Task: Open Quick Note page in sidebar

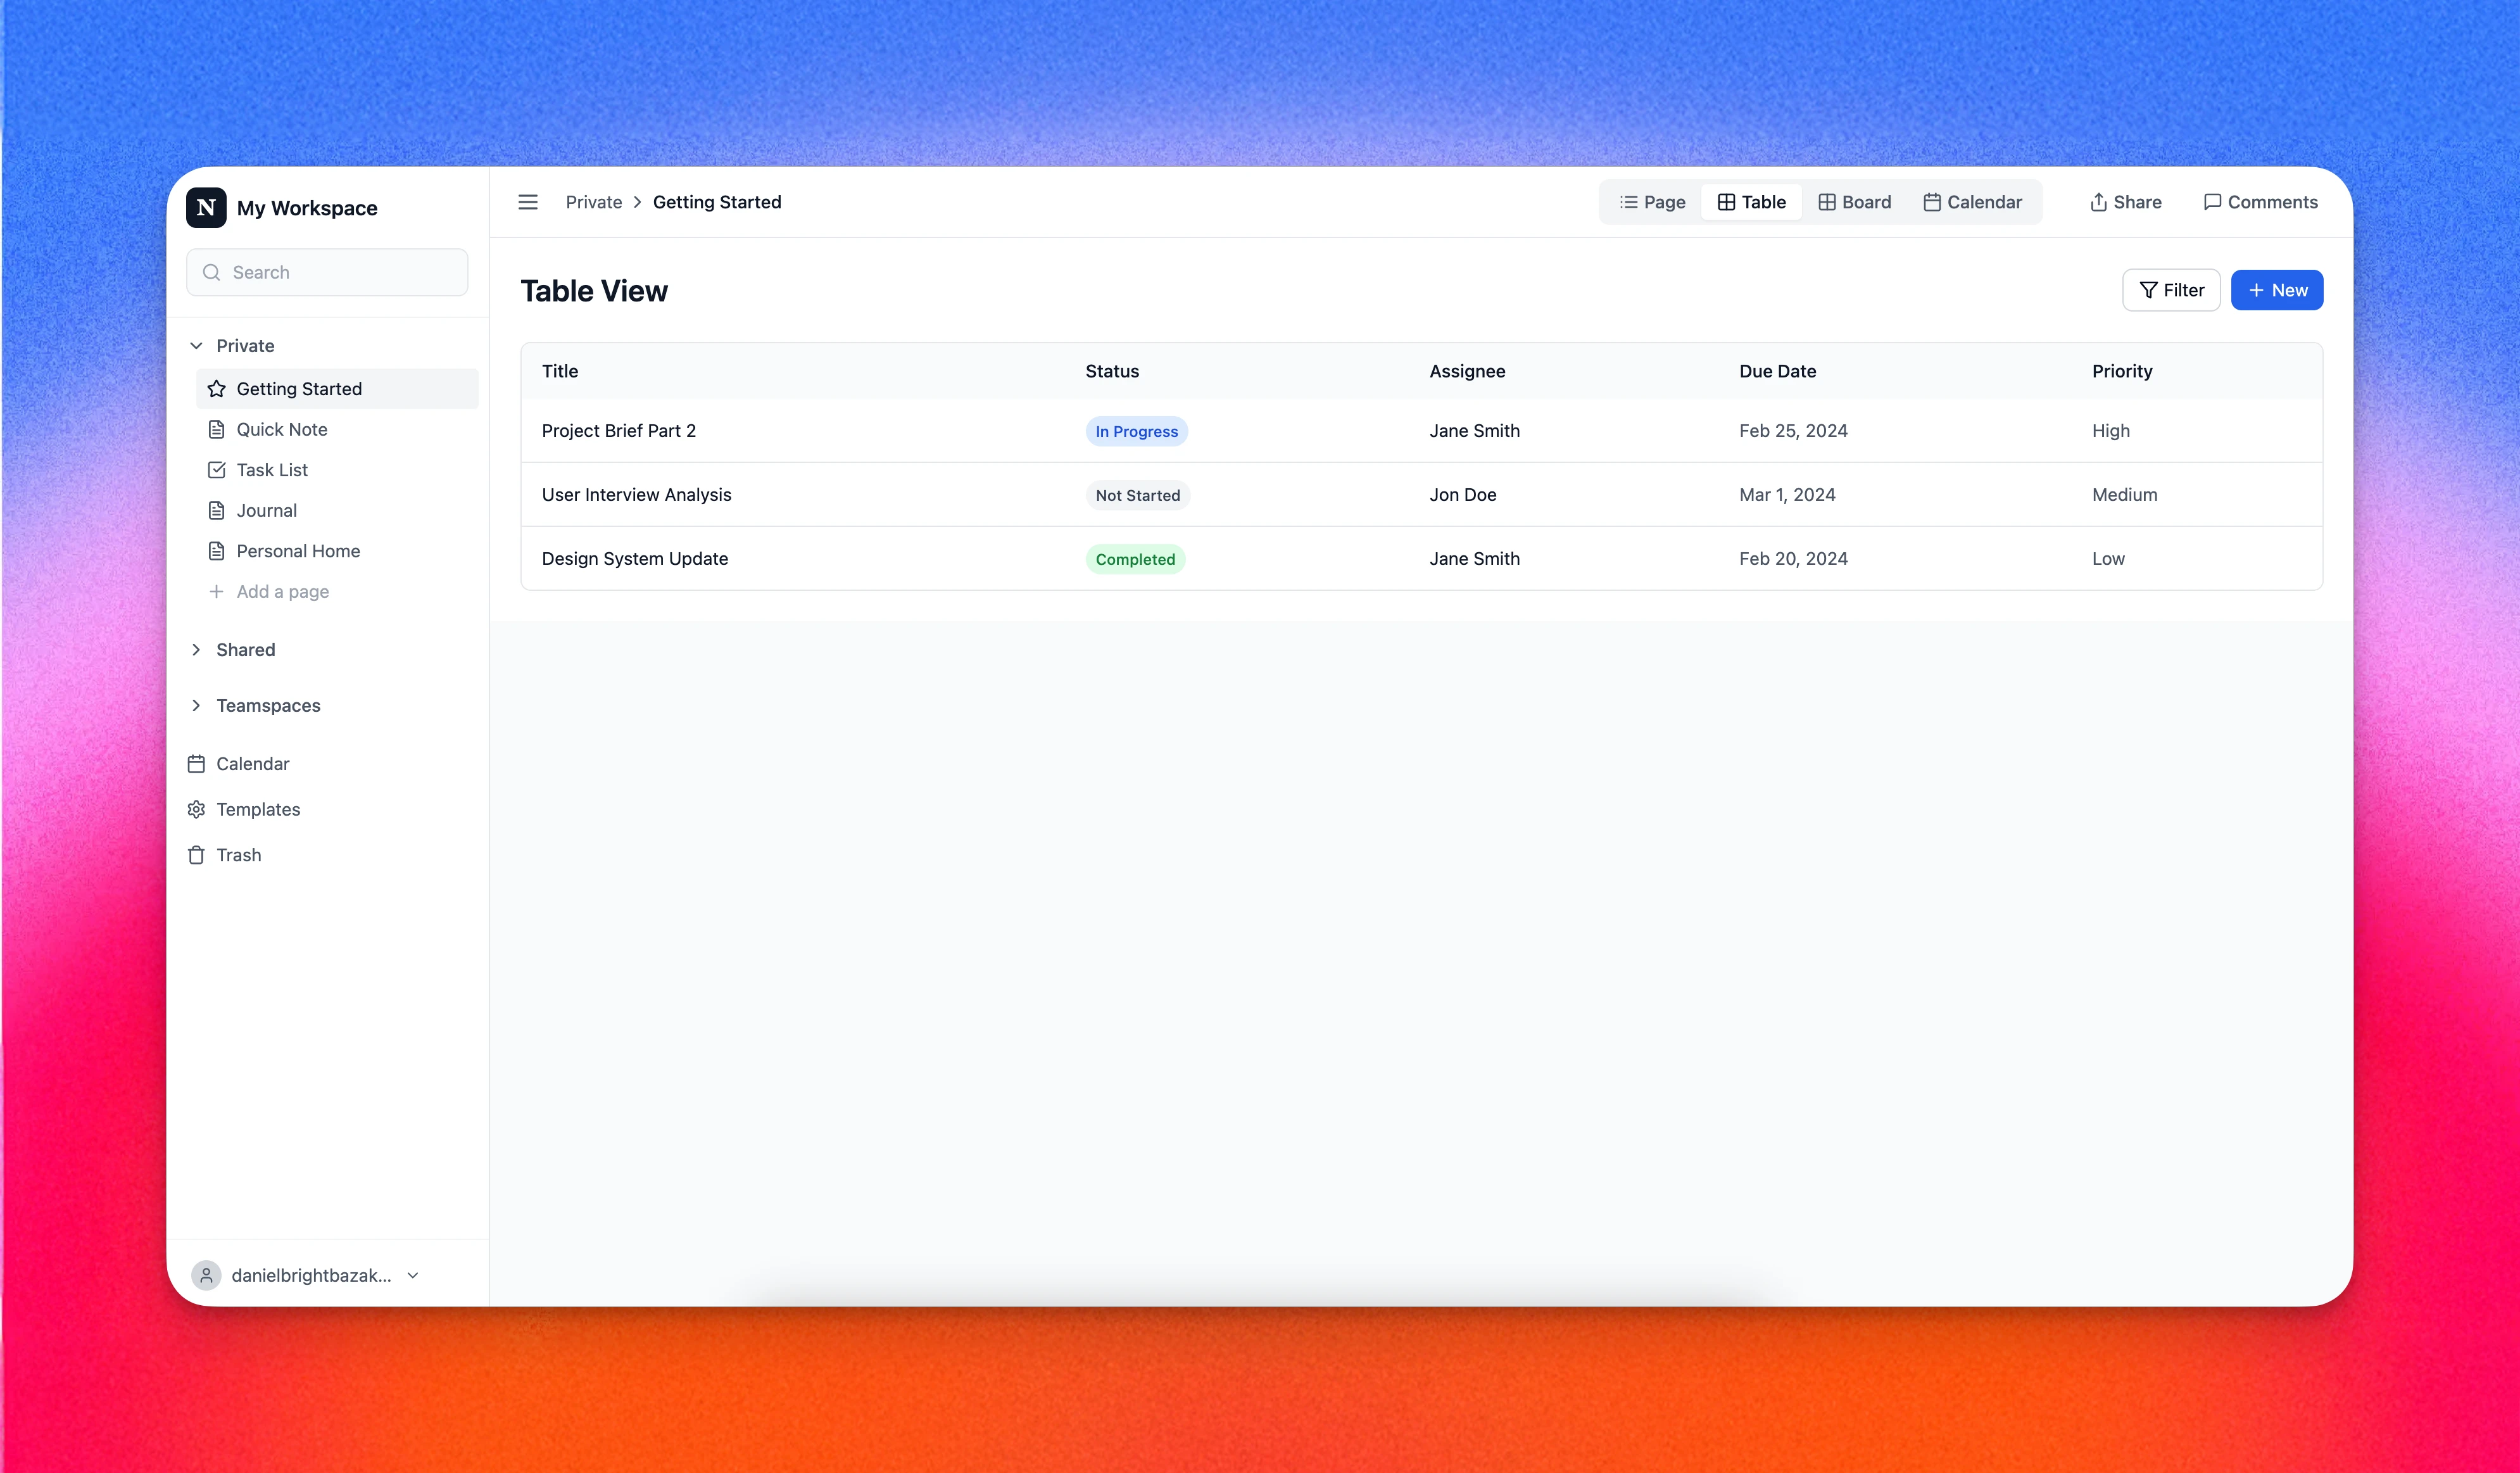Action: point(337,429)
